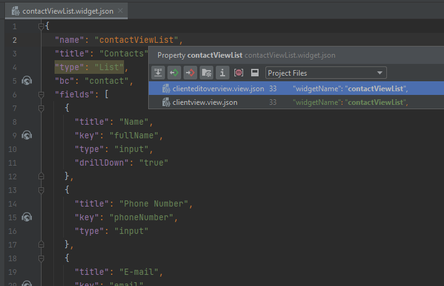Select the contactViewList.widget.json editor tab
Image resolution: width=444 pixels, height=286 pixels.
click(66, 11)
